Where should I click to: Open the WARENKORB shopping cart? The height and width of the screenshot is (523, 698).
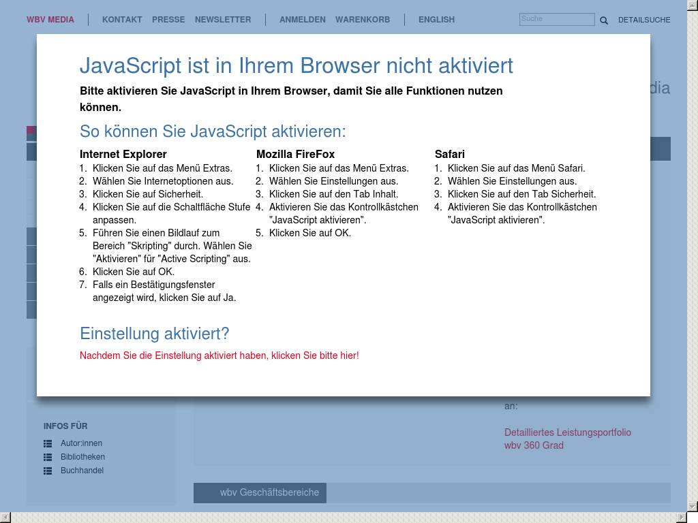pyautogui.click(x=363, y=20)
